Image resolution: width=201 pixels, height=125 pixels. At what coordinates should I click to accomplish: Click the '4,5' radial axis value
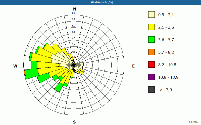tap(74, 38)
